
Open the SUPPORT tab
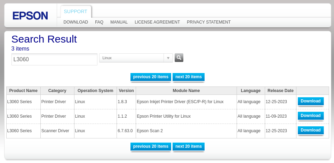[75, 11]
